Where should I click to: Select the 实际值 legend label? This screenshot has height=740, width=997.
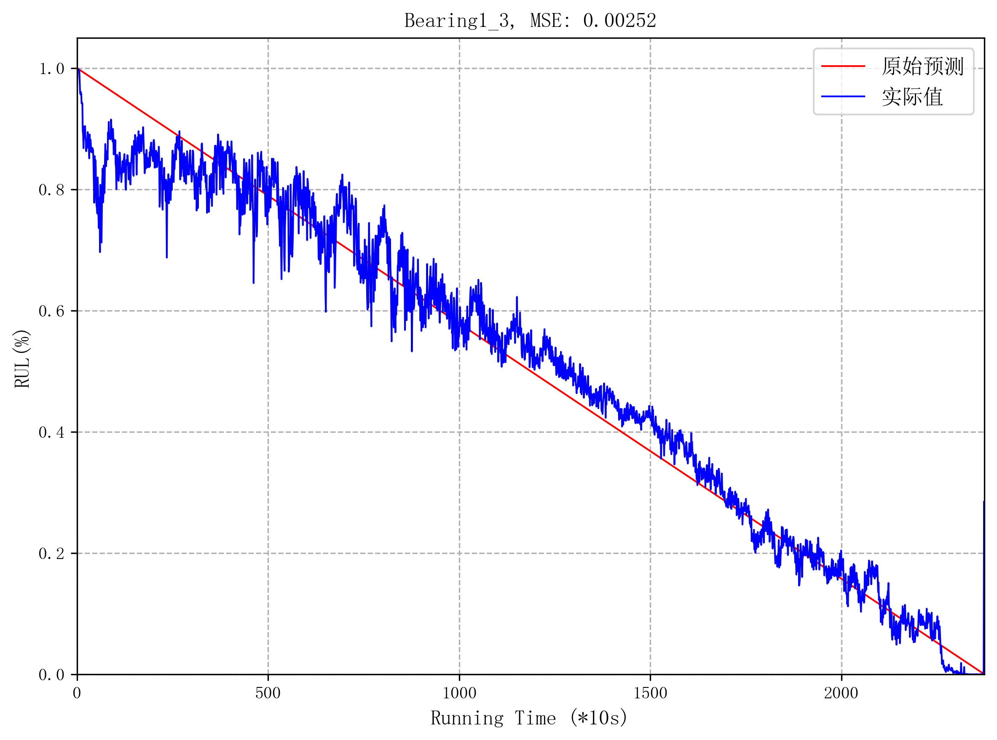click(912, 97)
